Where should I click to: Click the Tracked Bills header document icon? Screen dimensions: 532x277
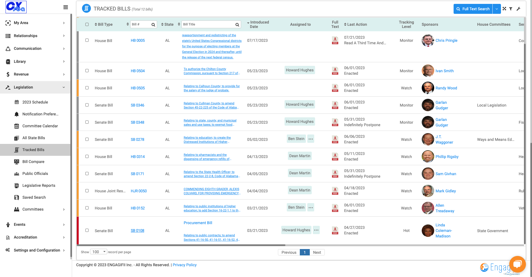(x=86, y=8)
